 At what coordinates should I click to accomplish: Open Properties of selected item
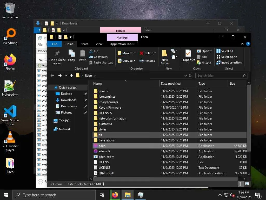tap(188, 57)
